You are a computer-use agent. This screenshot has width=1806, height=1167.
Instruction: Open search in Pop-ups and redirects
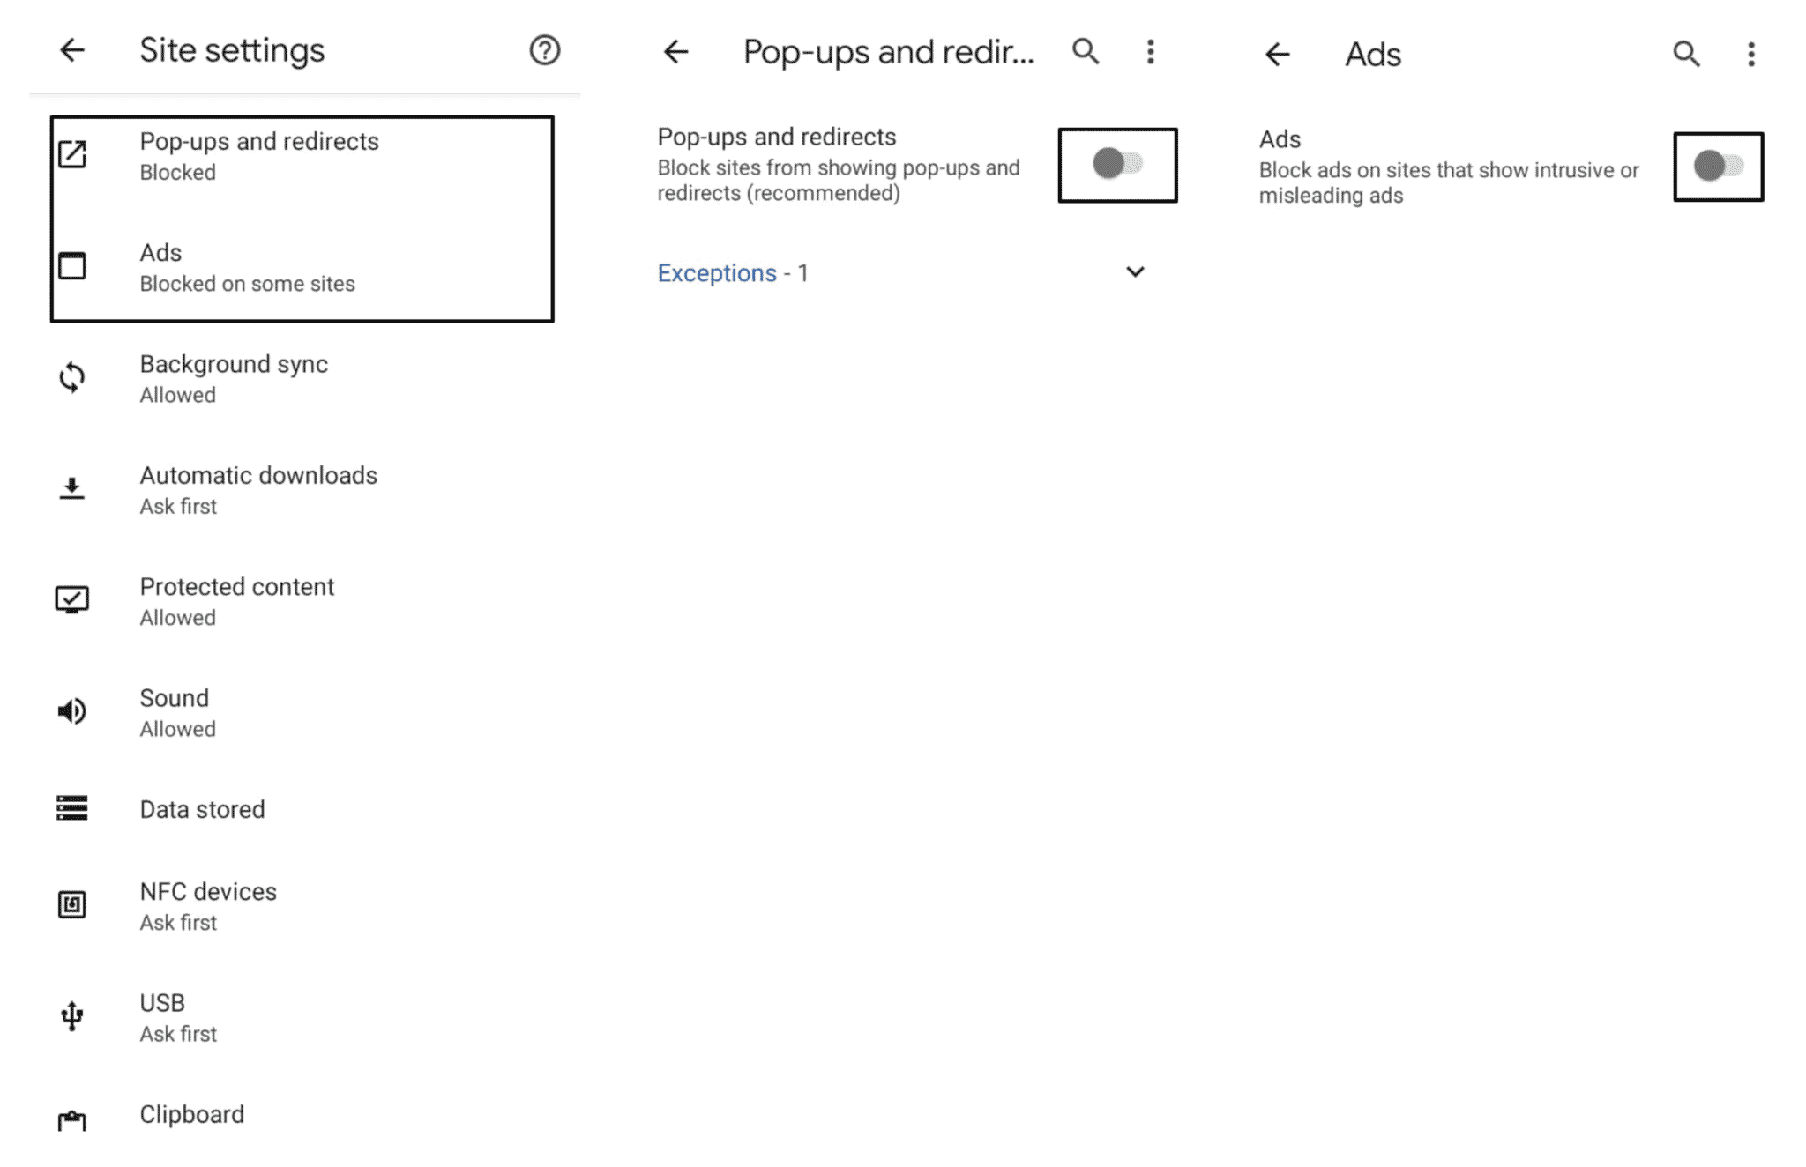pyautogui.click(x=1087, y=51)
